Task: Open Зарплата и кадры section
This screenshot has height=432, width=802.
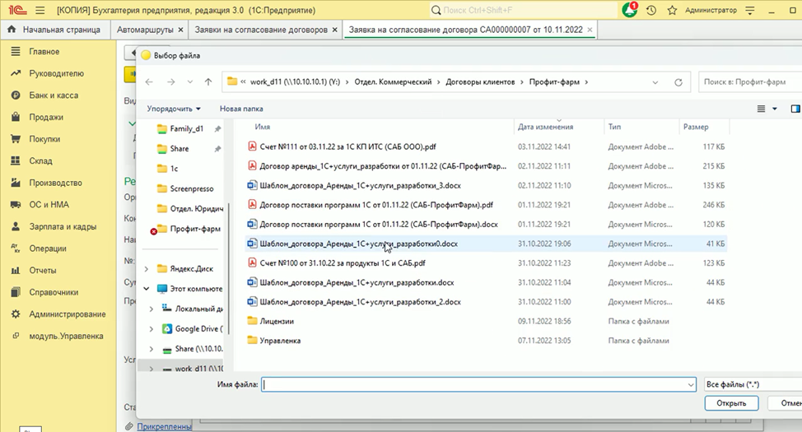Action: [63, 226]
